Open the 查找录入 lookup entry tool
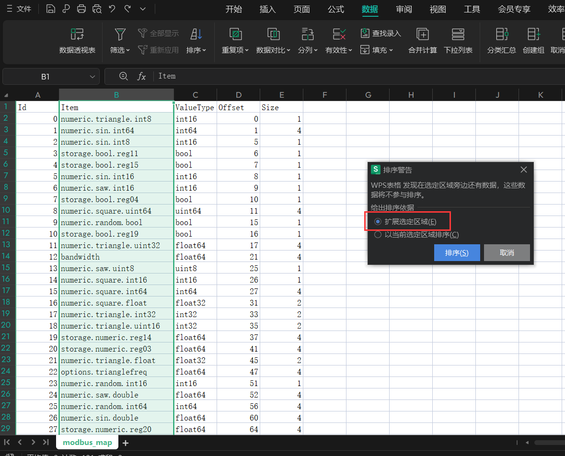Screen dimensions: 565x456 pos(381,33)
